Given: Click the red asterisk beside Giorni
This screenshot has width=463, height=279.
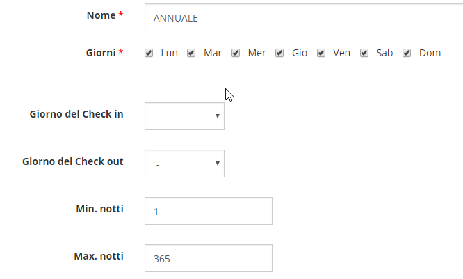Looking at the screenshot, I should 121,52.
